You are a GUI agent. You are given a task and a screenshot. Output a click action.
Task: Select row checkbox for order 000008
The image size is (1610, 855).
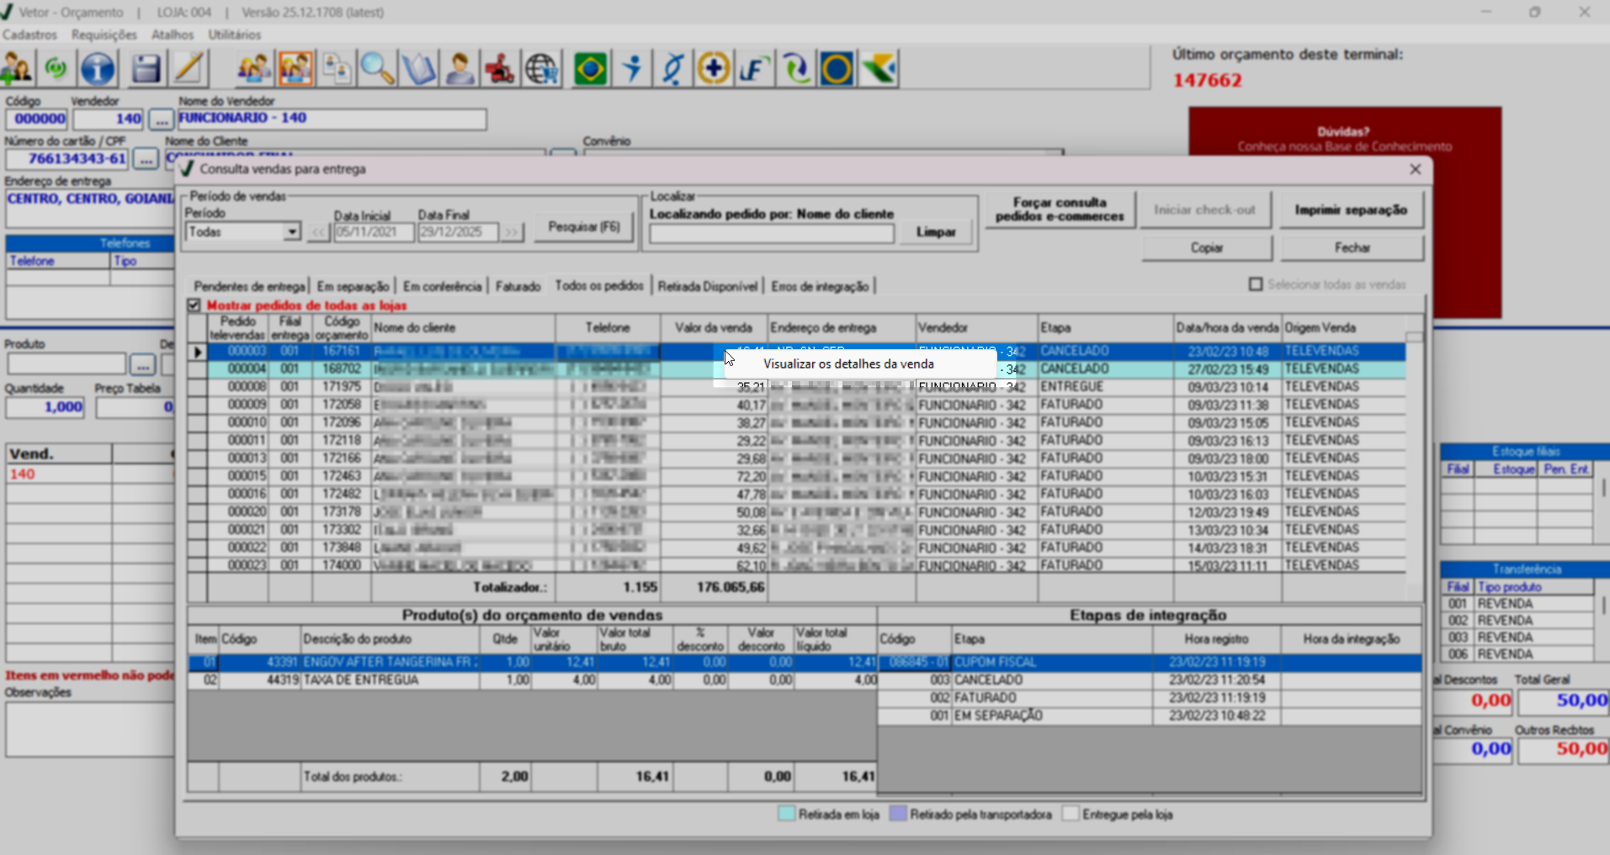197,387
